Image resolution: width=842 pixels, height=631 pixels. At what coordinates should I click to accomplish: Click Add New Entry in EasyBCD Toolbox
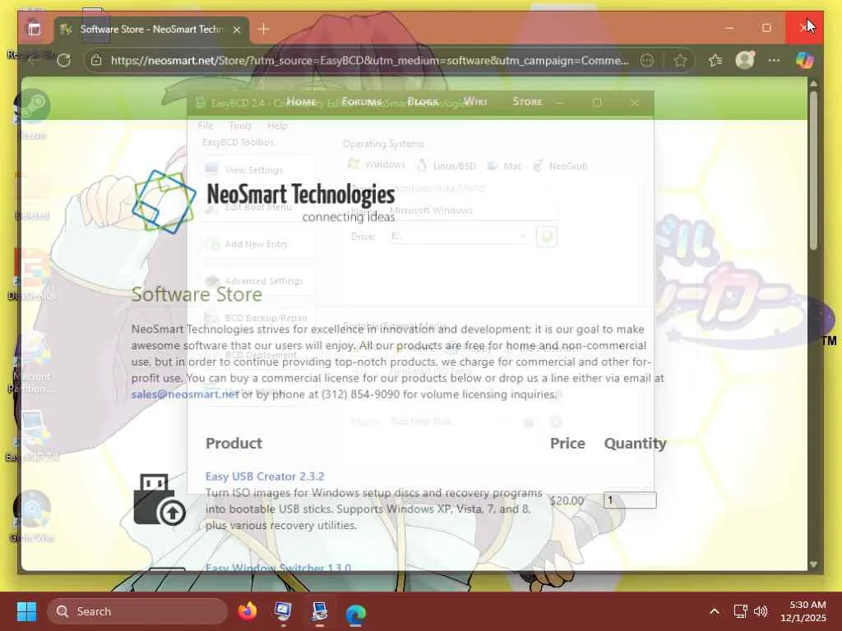(x=258, y=244)
